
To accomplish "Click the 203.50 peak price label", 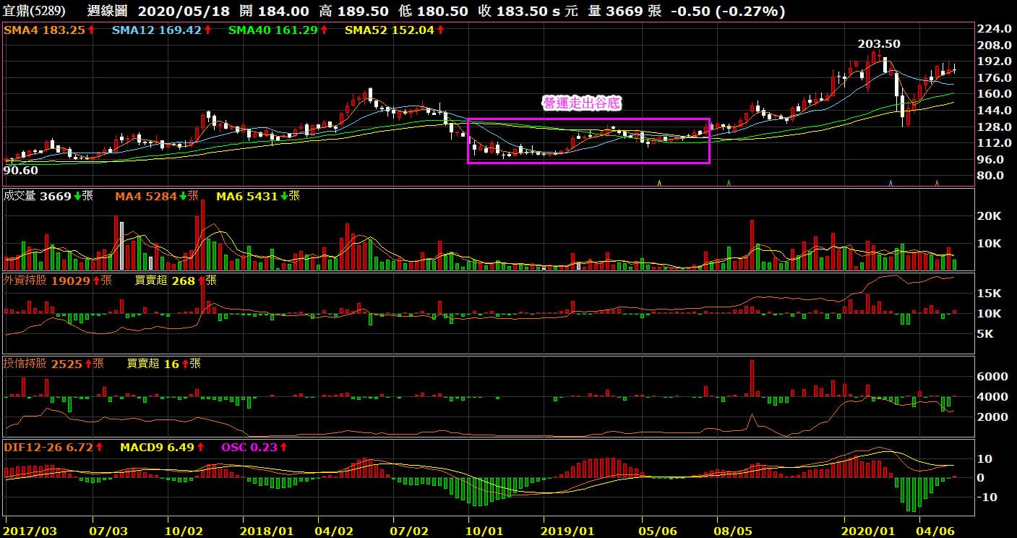I will [879, 44].
